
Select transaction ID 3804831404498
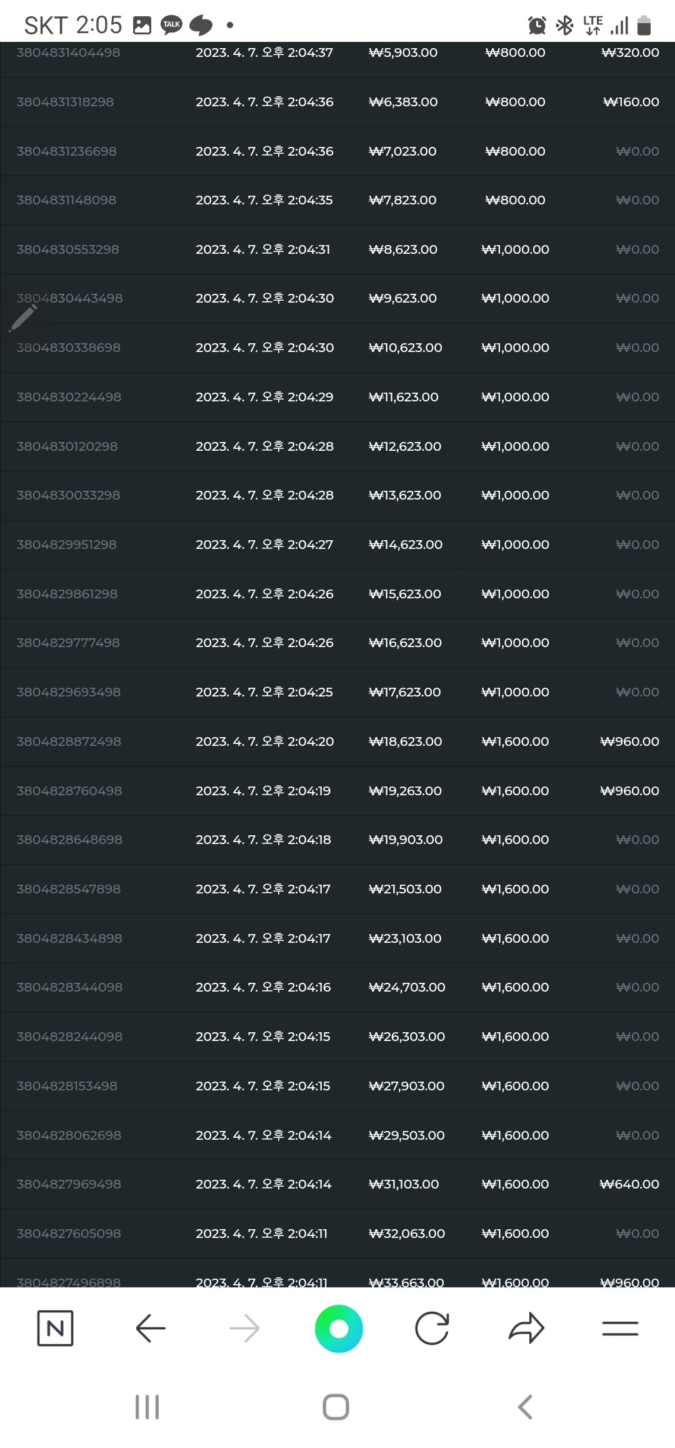68,53
